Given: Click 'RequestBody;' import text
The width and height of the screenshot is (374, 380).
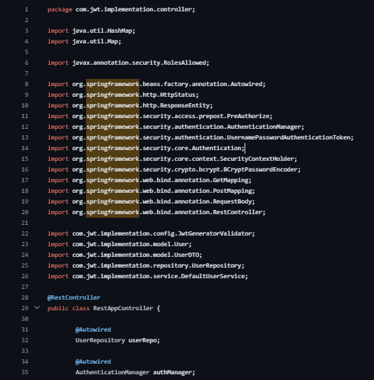Looking at the screenshot, I should click(234, 201).
